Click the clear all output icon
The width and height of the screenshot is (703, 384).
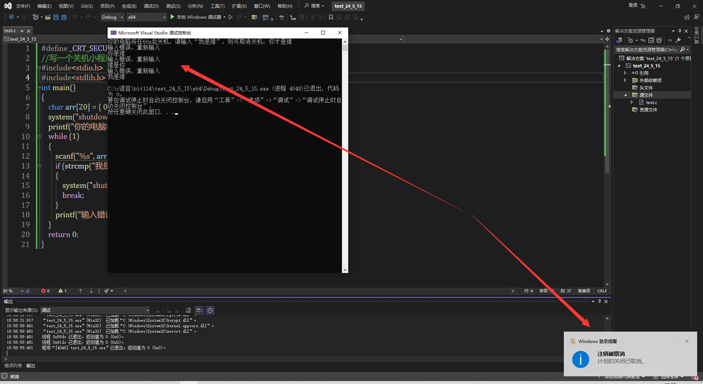(x=188, y=310)
